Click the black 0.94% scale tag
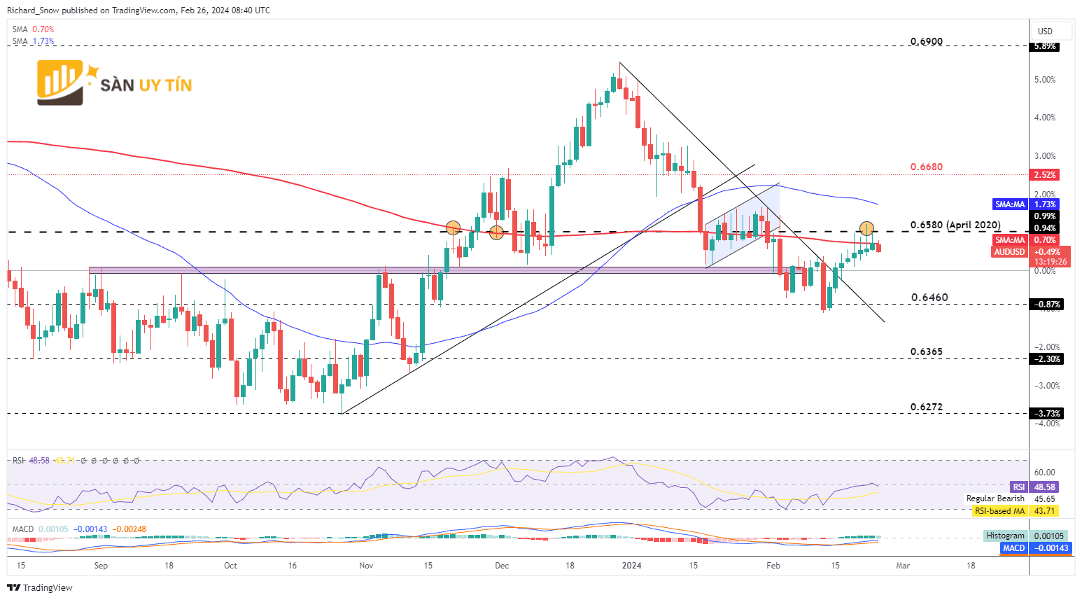 point(1046,228)
